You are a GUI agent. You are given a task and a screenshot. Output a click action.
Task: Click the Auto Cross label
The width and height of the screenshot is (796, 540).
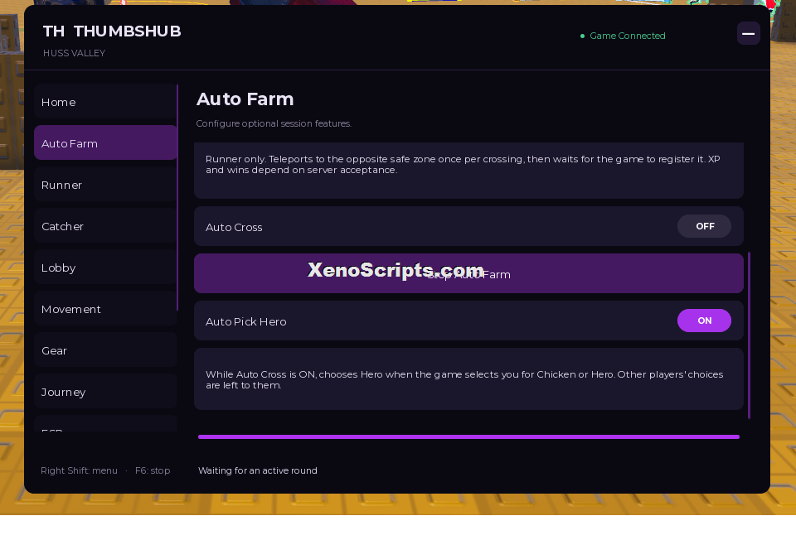[x=234, y=227]
